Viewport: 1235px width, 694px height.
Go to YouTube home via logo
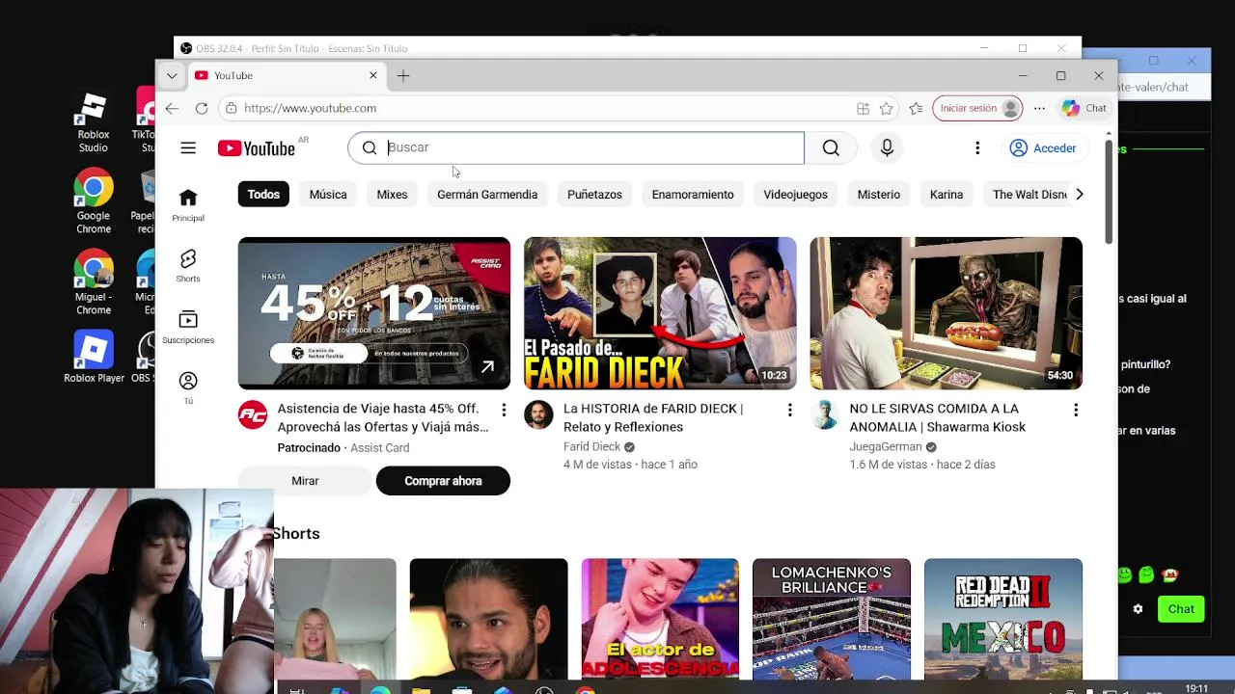pos(257,147)
